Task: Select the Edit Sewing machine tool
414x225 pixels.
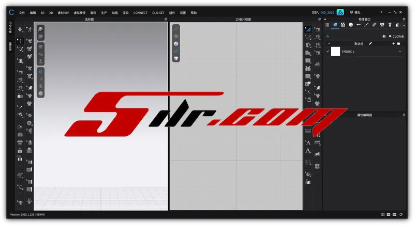Action: [317, 29]
